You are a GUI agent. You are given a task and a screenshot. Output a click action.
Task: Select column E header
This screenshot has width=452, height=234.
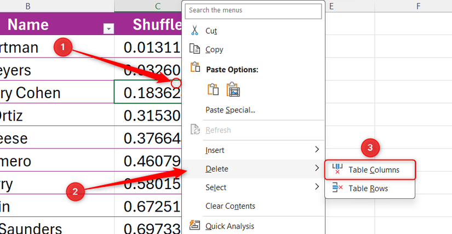coord(350,6)
